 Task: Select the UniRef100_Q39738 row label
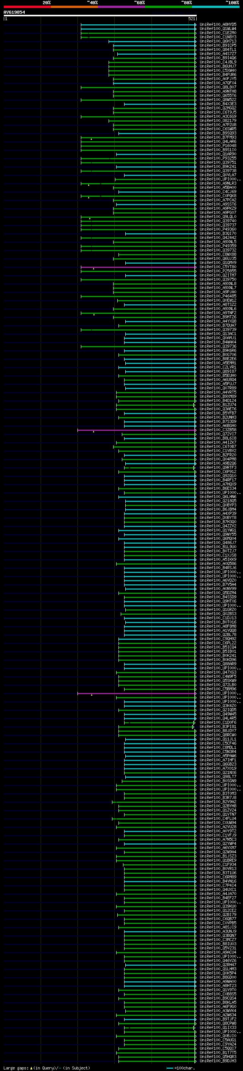[x=218, y=171]
